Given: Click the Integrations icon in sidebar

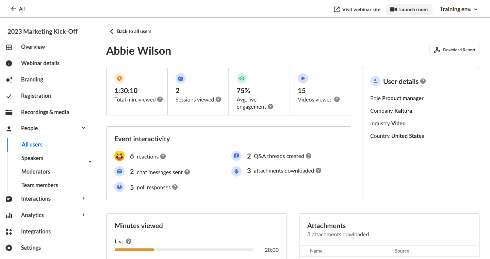Looking at the screenshot, I should click(9, 232).
